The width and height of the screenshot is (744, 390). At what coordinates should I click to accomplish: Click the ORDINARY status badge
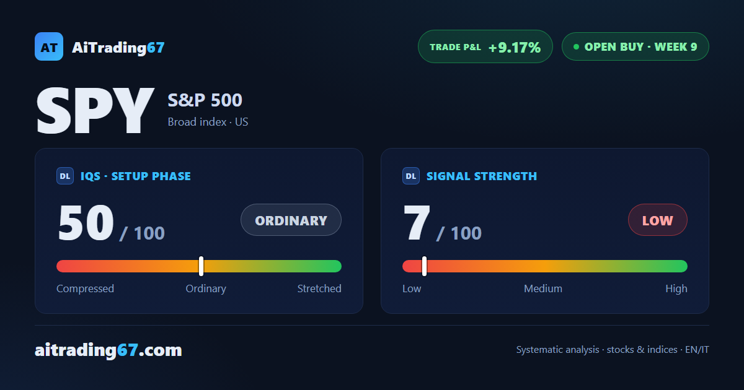(291, 220)
